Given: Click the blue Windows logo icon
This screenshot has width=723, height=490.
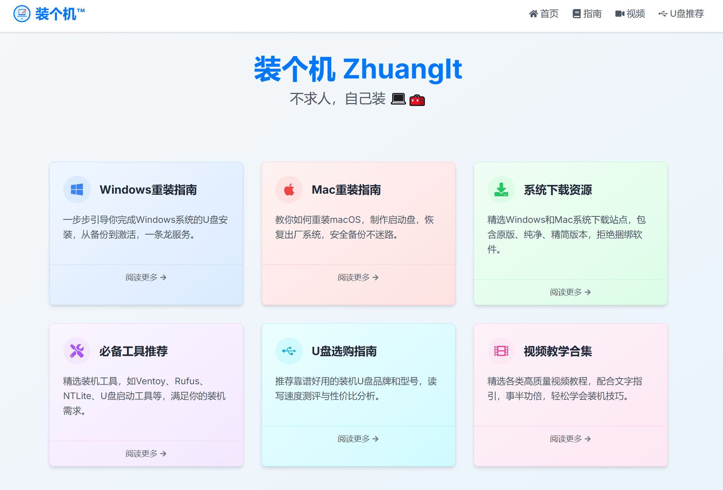Looking at the screenshot, I should 77,189.
